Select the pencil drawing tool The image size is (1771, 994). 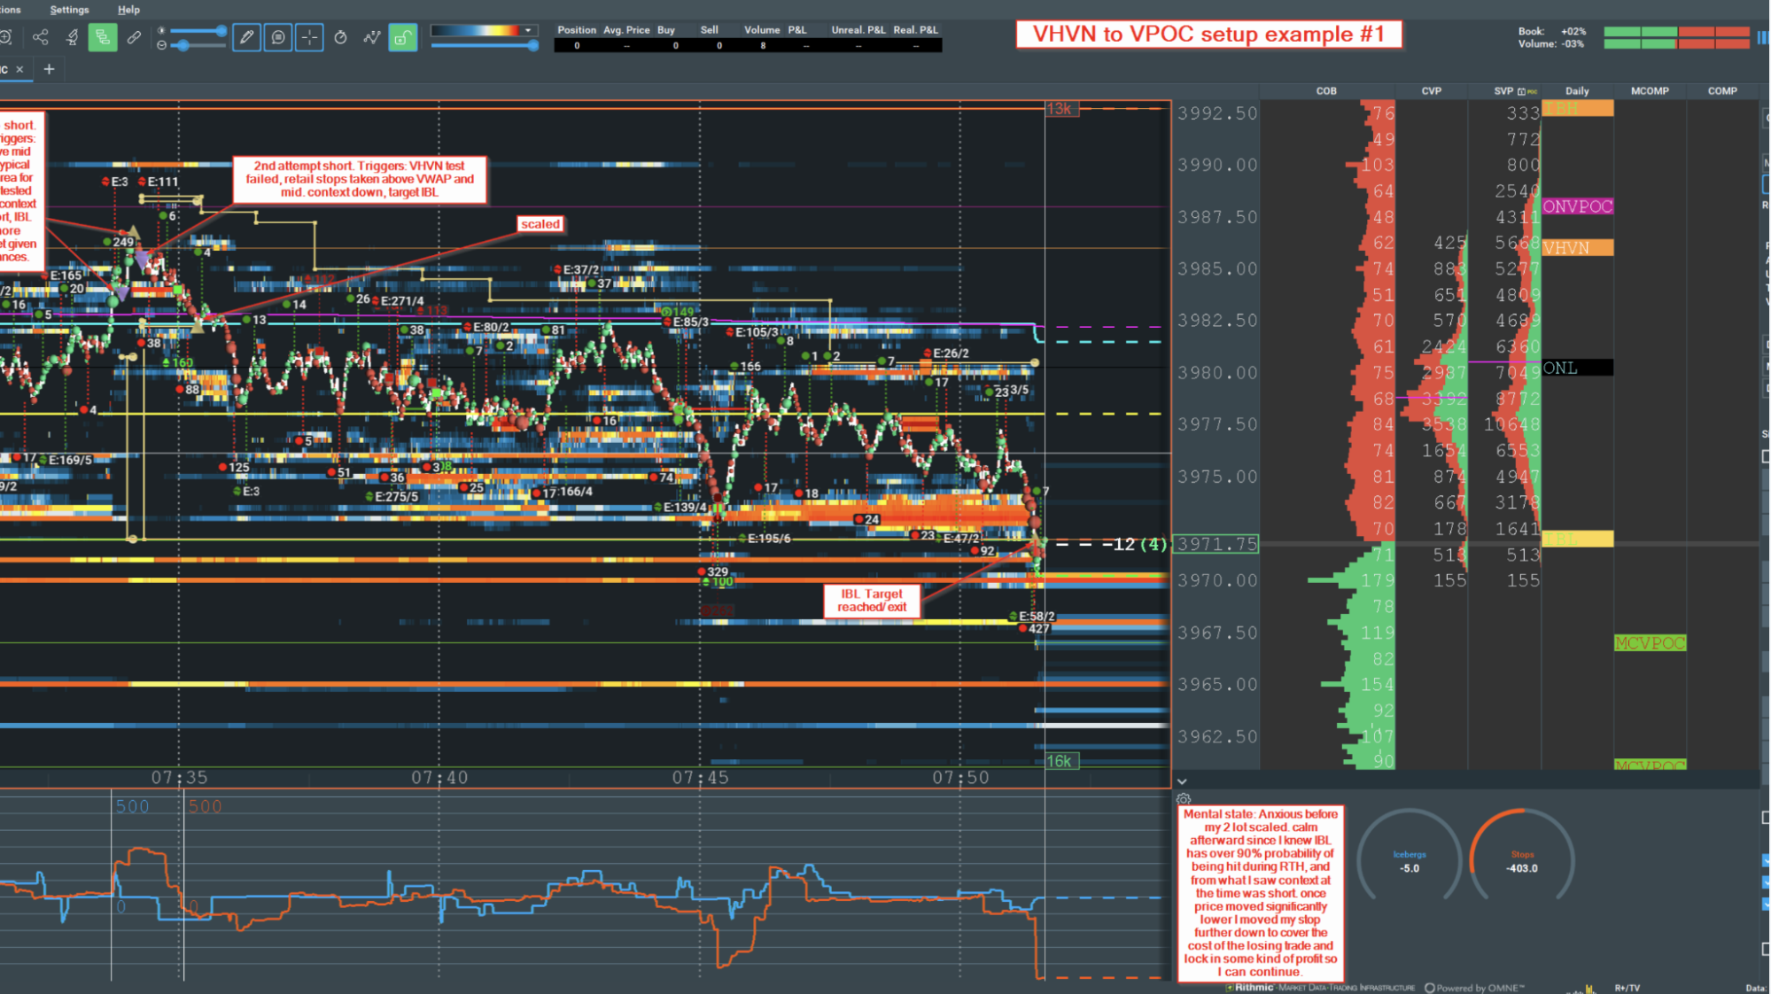click(x=246, y=37)
